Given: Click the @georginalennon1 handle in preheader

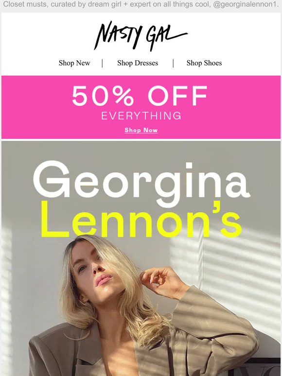Looking at the screenshot, I should pos(245,4).
